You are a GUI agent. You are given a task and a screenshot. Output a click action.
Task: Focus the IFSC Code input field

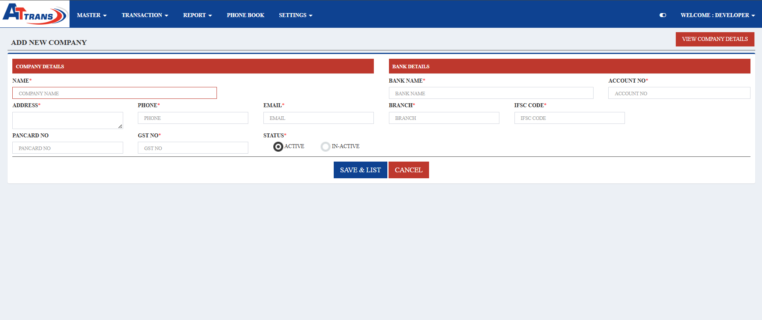[569, 118]
